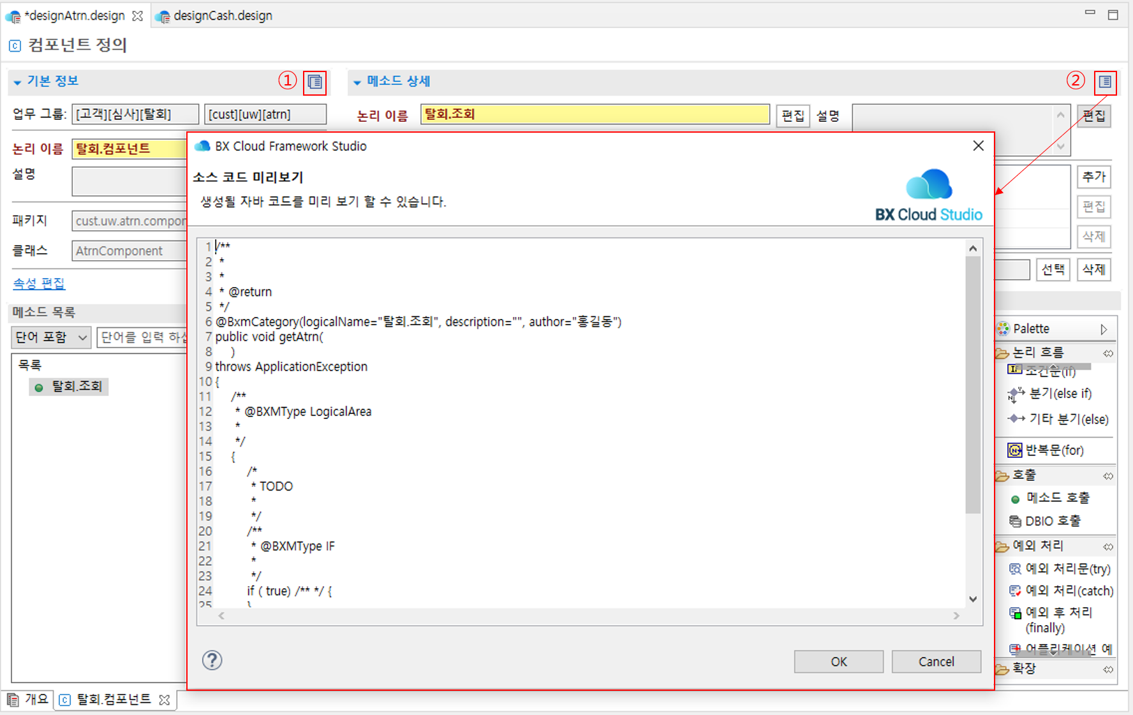Open the 단어 포함 filter dropdown
1133x715 pixels.
coord(51,337)
